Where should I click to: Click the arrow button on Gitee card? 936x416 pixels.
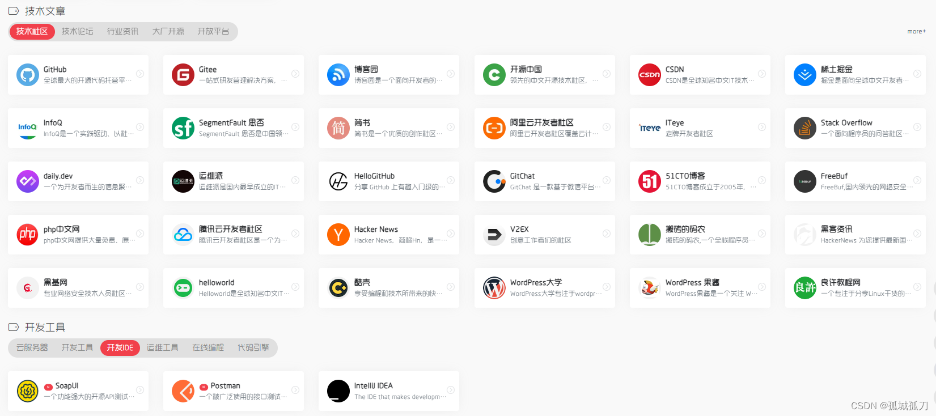(295, 74)
